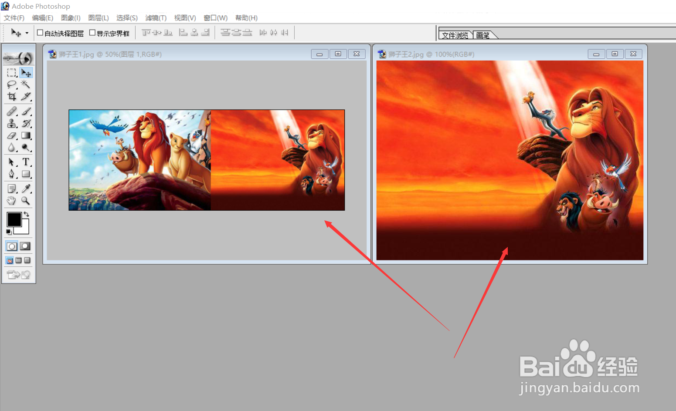This screenshot has width=676, height=411.
Task: Click the foreground color swatch
Action: tap(14, 219)
